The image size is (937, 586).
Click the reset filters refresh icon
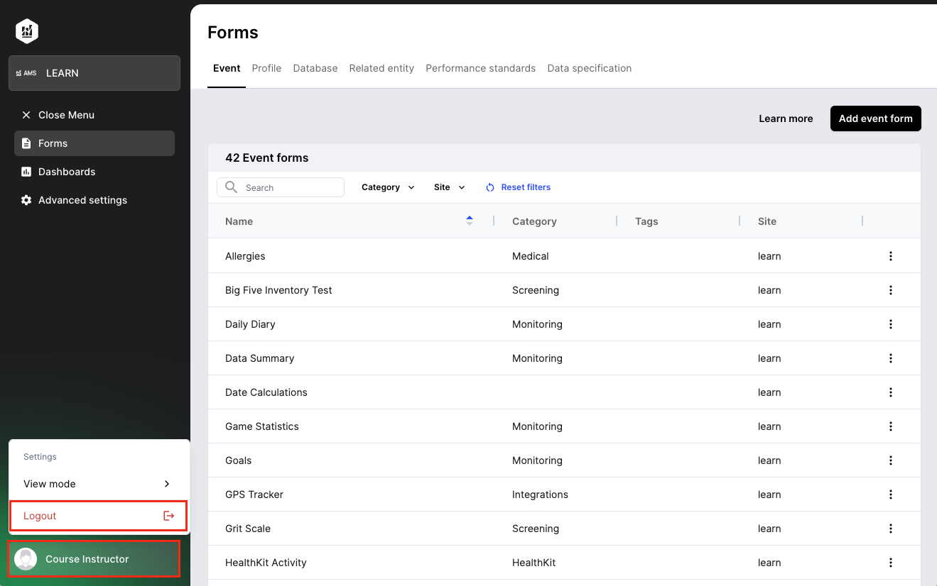(x=490, y=187)
